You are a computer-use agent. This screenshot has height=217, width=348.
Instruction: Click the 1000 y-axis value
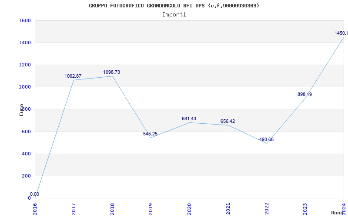25,87
